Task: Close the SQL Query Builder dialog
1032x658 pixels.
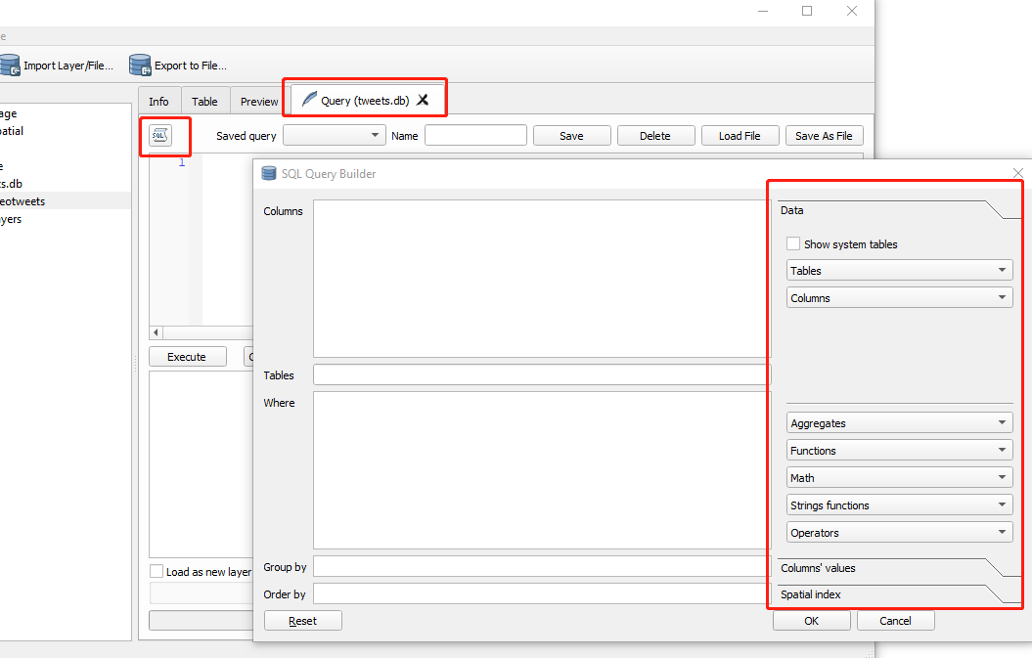Action: [x=1018, y=173]
